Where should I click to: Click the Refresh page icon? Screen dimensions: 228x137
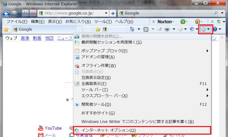(x=25, y=13)
